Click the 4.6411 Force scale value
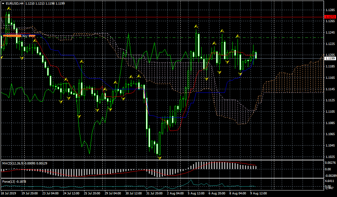Image resolution: width=337 pixels, height=197 pixels. pyautogui.click(x=330, y=181)
